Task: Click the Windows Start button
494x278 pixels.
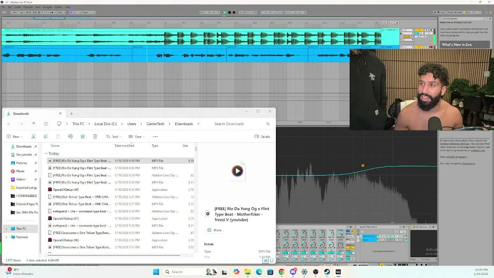Action: pyautogui.click(x=156, y=272)
